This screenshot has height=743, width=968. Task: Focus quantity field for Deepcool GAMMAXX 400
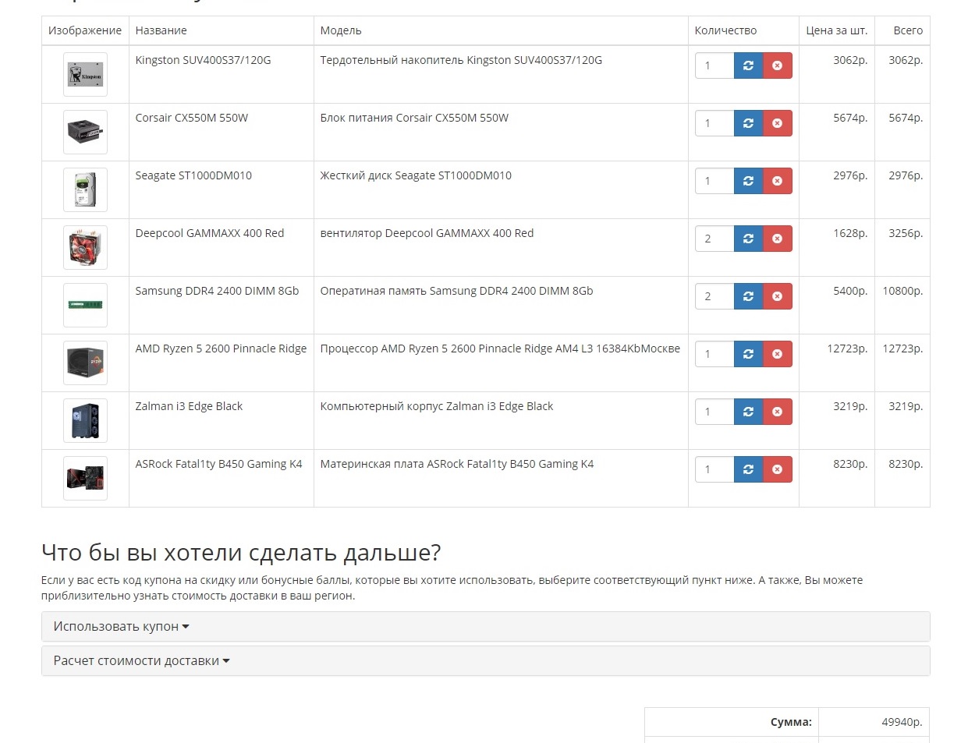[714, 239]
